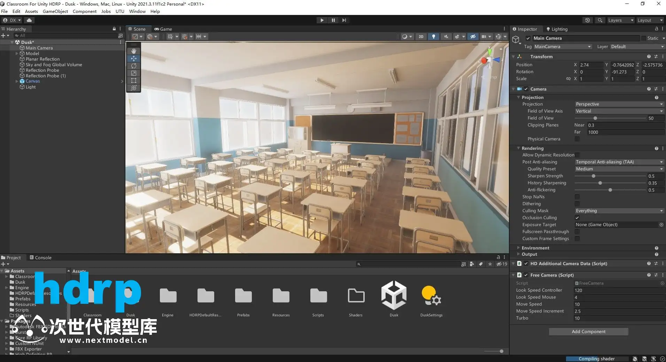Select the Rect tool in Scene toolbar
This screenshot has height=362, width=666.
(x=133, y=80)
